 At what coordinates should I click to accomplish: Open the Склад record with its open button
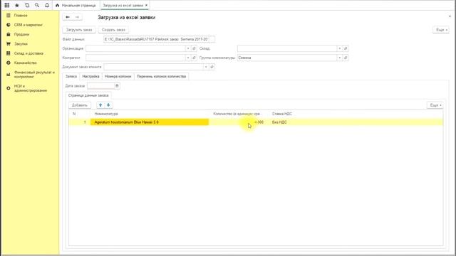coord(346,48)
